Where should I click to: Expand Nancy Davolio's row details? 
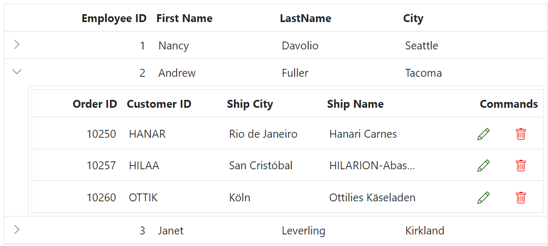[x=17, y=45]
